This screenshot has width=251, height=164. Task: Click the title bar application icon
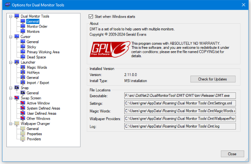coord(8,5)
